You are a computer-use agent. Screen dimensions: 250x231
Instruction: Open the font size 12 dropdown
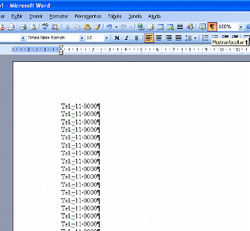[x=107, y=38]
